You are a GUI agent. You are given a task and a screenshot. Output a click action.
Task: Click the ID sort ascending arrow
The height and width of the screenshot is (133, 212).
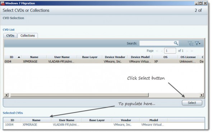click(x=19, y=57)
